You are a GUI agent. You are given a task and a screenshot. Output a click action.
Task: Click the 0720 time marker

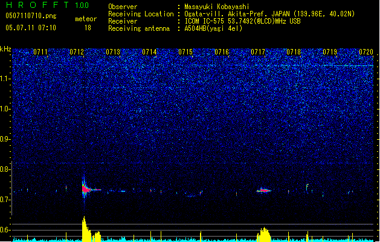(366, 52)
